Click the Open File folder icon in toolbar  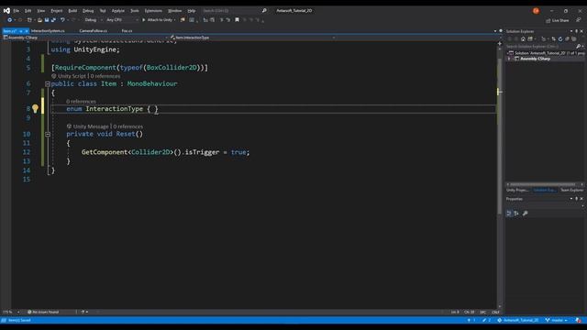[39, 20]
